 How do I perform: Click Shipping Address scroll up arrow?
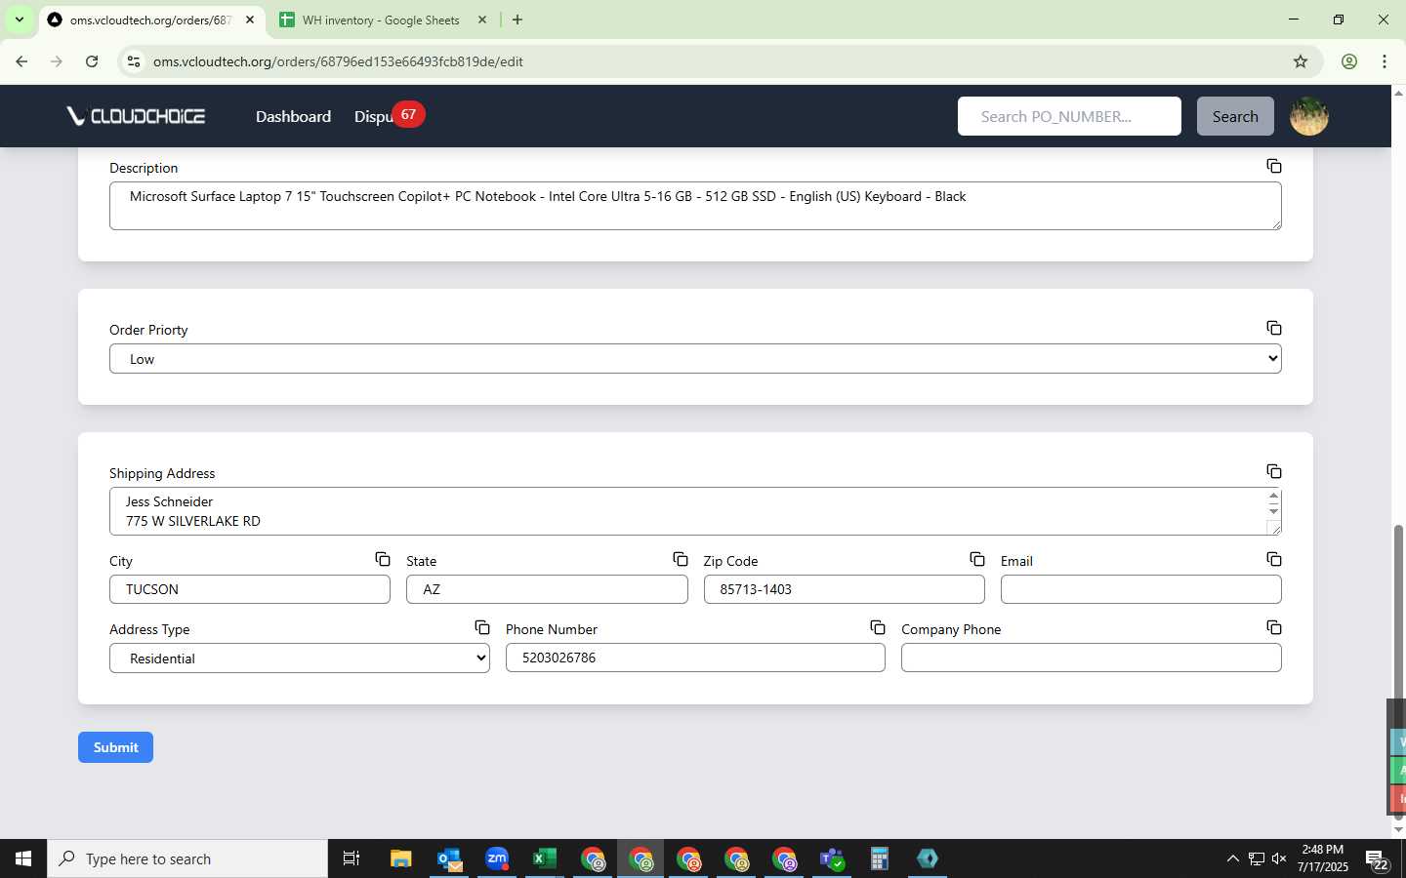[x=1273, y=496]
